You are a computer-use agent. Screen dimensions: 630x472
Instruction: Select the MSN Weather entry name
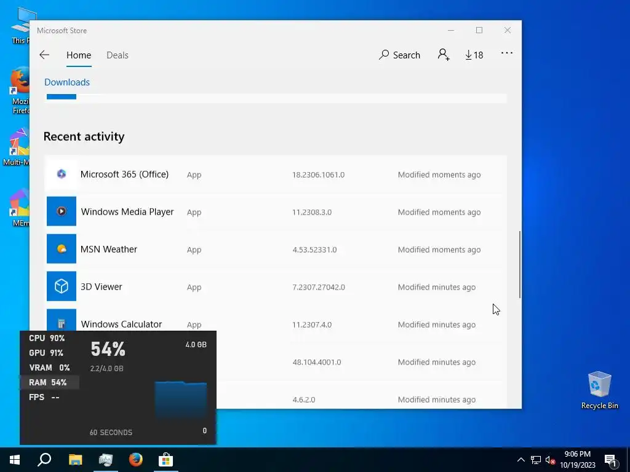coord(109,250)
